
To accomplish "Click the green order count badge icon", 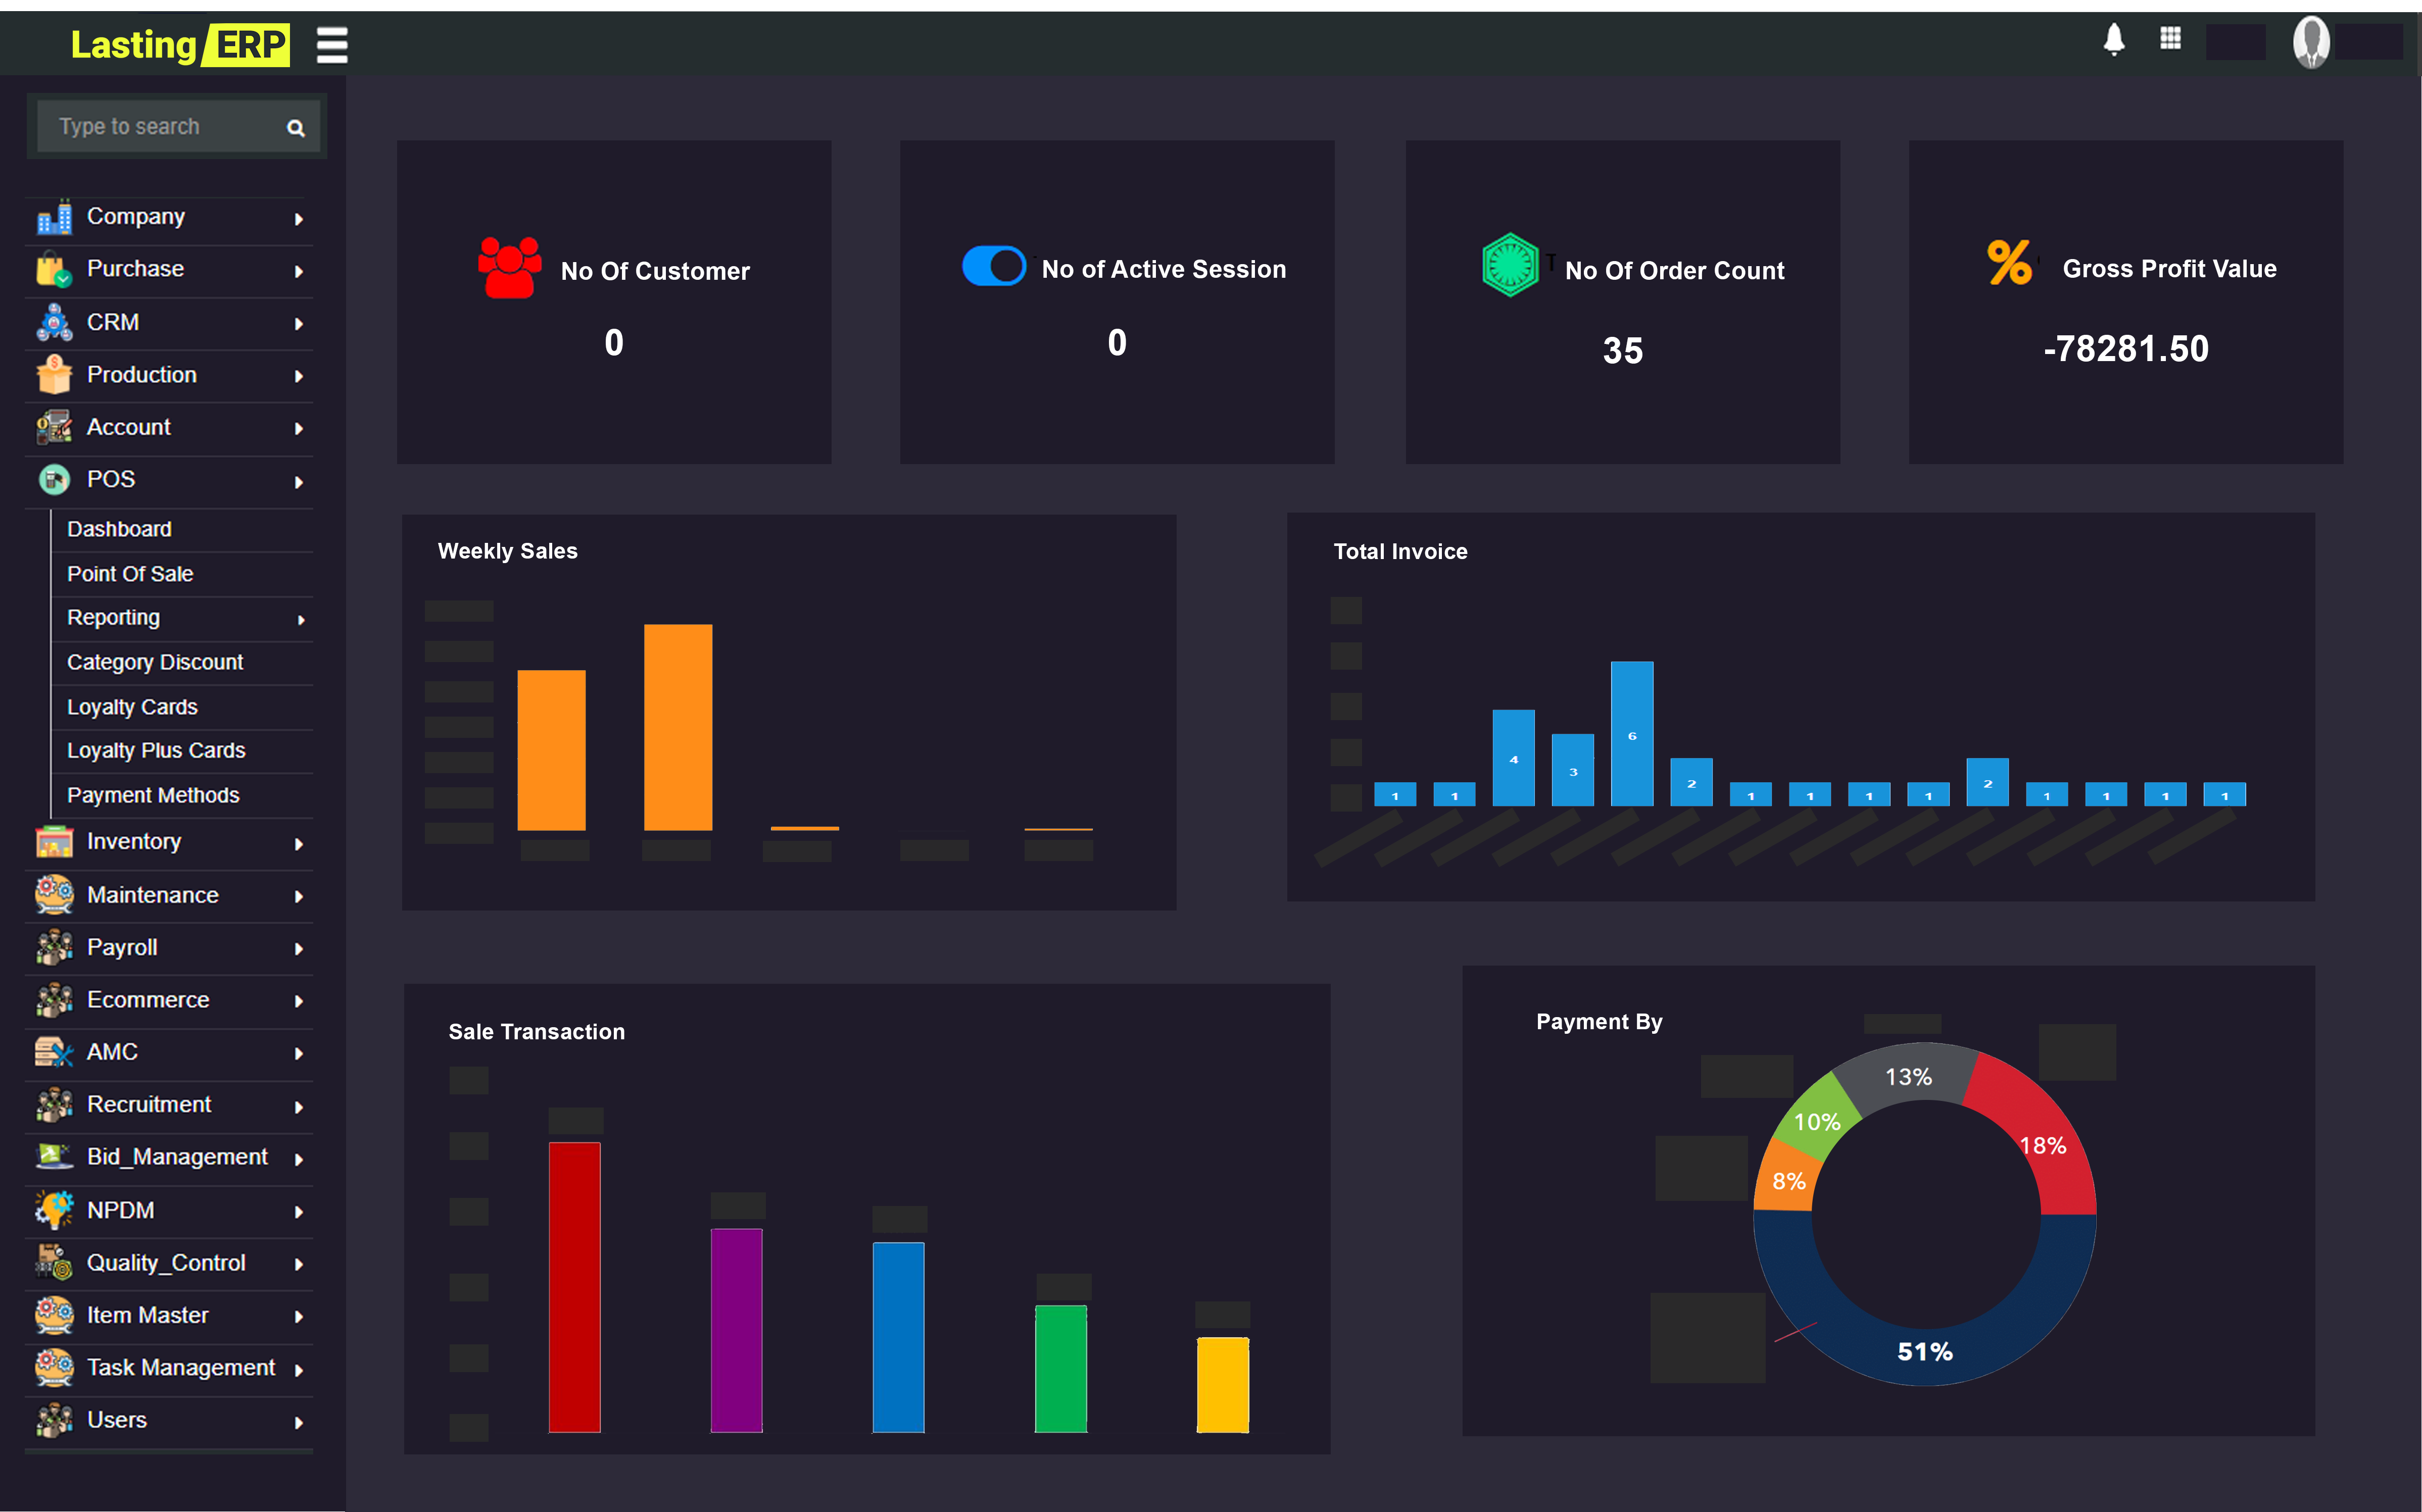I will (x=1510, y=265).
